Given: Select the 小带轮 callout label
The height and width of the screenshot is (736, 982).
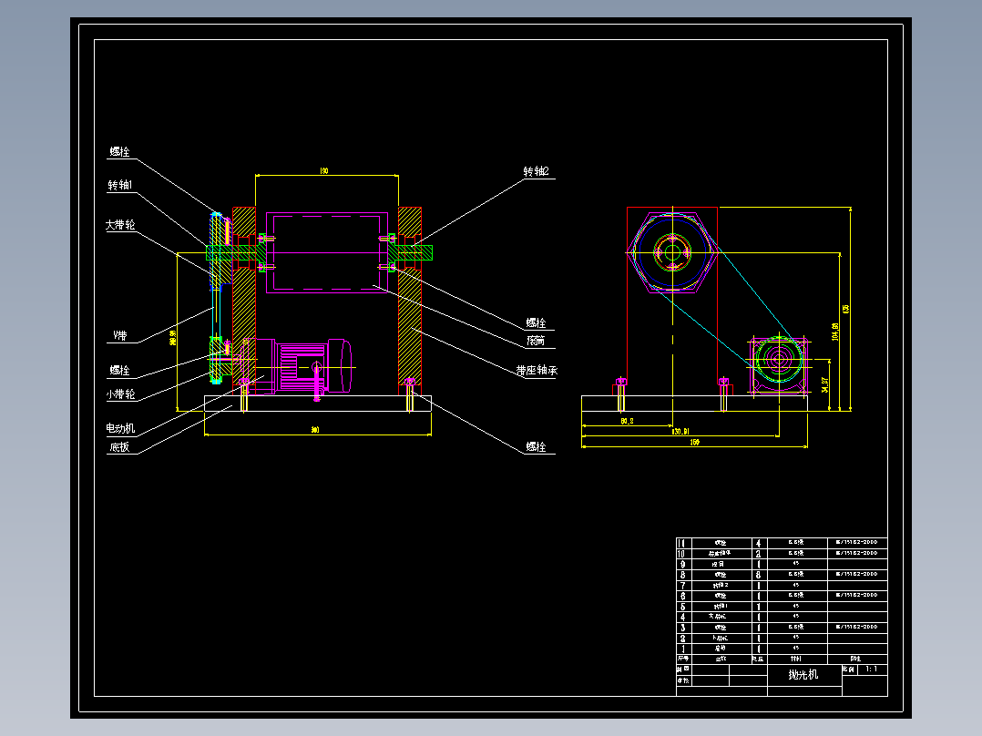Looking at the screenshot, I should click(x=120, y=394).
